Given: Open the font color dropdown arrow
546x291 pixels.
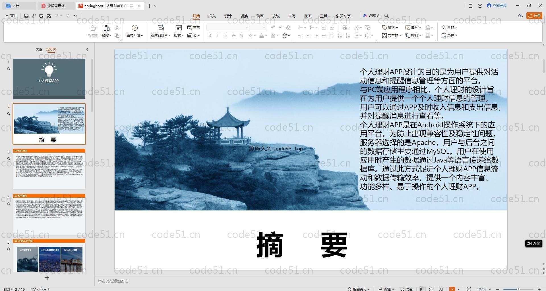Looking at the screenshot, I should pos(266,36).
